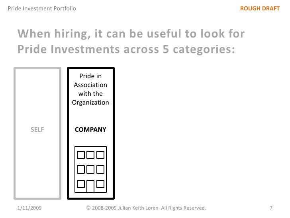Click the top-middle window of the building
The height and width of the screenshot is (218, 290).
[x=90, y=155]
